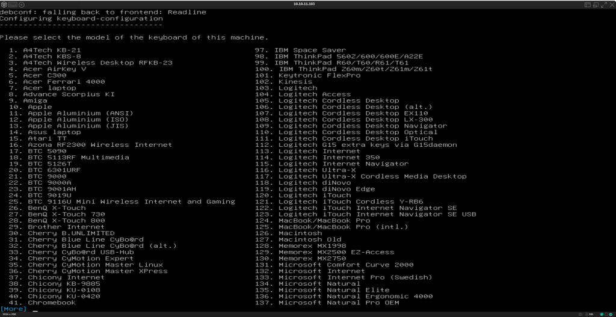The width and height of the screenshot is (616, 317).
Task: Select the line '41. Chromebook'
Action: 43,303
